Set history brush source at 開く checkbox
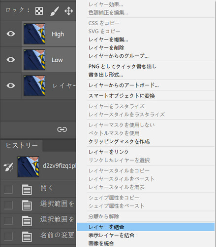The height and width of the screenshot is (247, 216). point(8,190)
